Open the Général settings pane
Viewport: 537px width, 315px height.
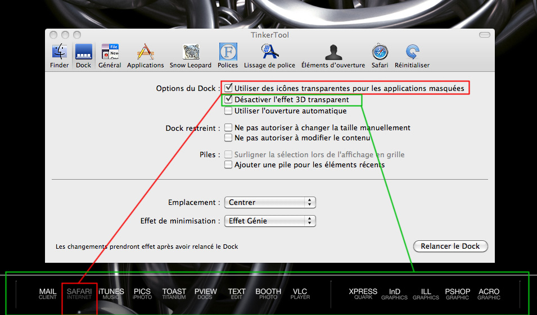click(110, 56)
